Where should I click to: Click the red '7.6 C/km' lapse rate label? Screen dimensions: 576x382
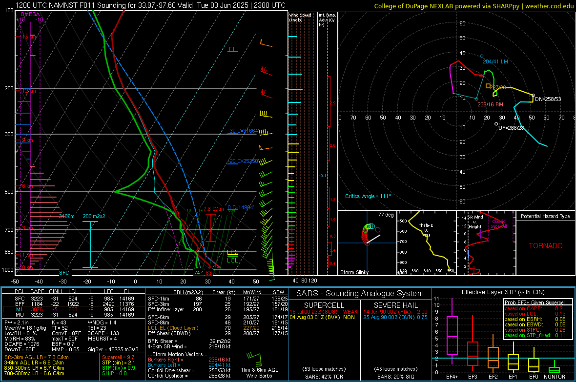point(213,209)
